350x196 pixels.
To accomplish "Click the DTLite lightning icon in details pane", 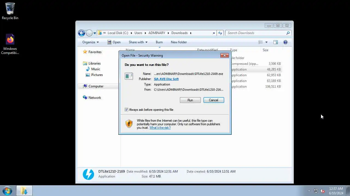I will pos(88,174).
